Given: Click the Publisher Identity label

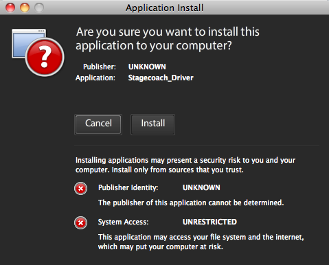Looking at the screenshot, I should click(x=128, y=187).
